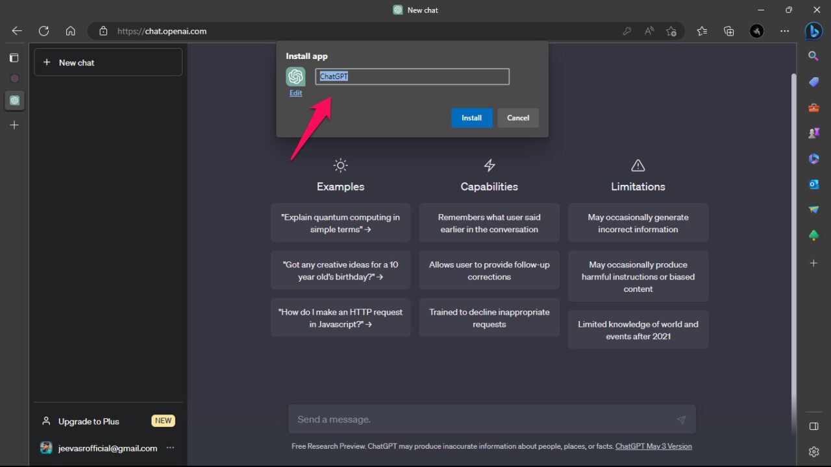
Task: Open the Settings and more ellipsis menu
Action: click(x=784, y=30)
